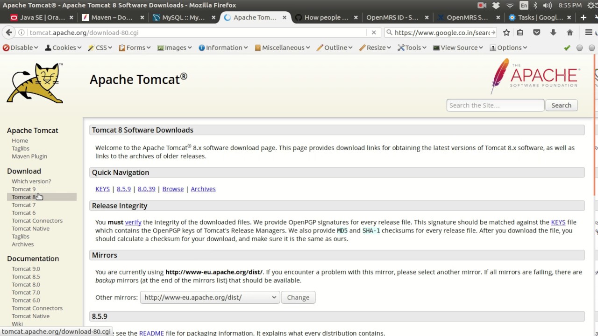The width and height of the screenshot is (598, 336).
Task: Click the Google search bar in the toolbar
Action: pos(441,33)
